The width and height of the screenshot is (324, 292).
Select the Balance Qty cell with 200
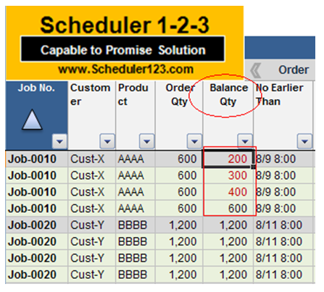click(228, 159)
